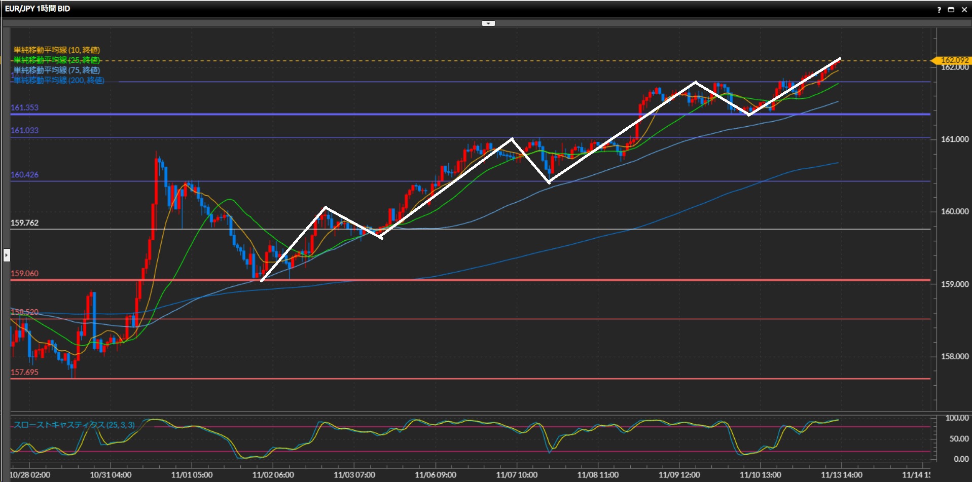Click the question mark help icon
This screenshot has width=972, height=482.
point(939,10)
